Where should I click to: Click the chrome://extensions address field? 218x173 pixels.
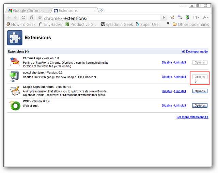[x=102, y=18]
